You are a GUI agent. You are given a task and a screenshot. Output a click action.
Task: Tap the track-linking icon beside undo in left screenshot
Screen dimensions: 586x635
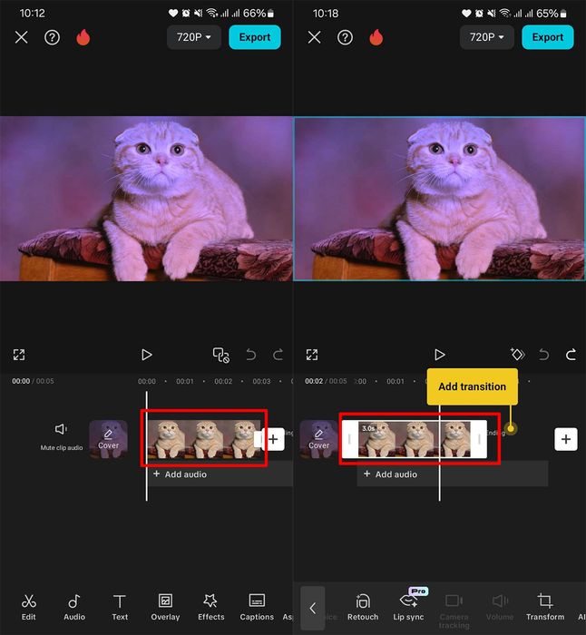pos(221,356)
